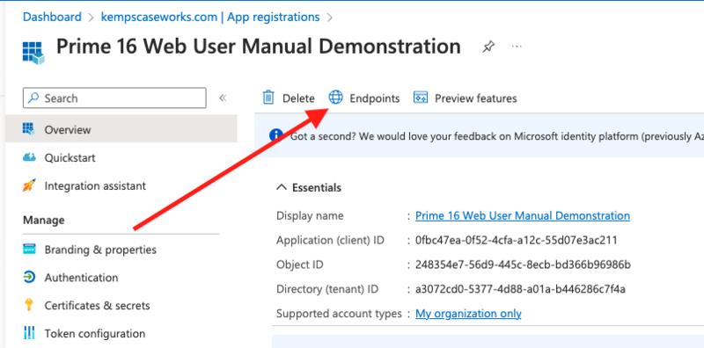The height and width of the screenshot is (348, 704).
Task: Open the Display name link
Action: [523, 215]
